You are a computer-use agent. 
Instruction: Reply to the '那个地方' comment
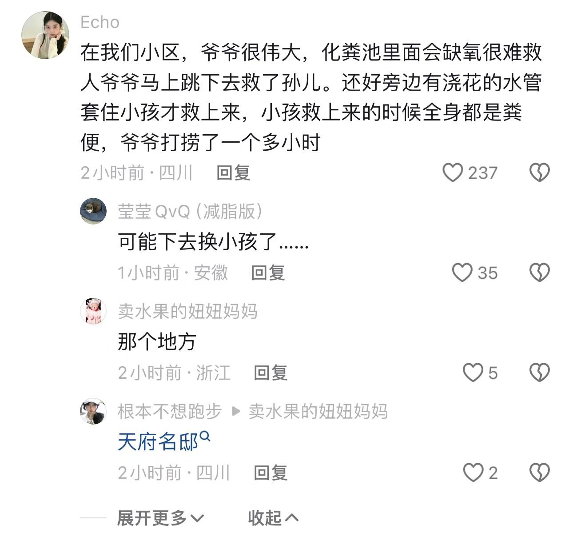click(271, 373)
